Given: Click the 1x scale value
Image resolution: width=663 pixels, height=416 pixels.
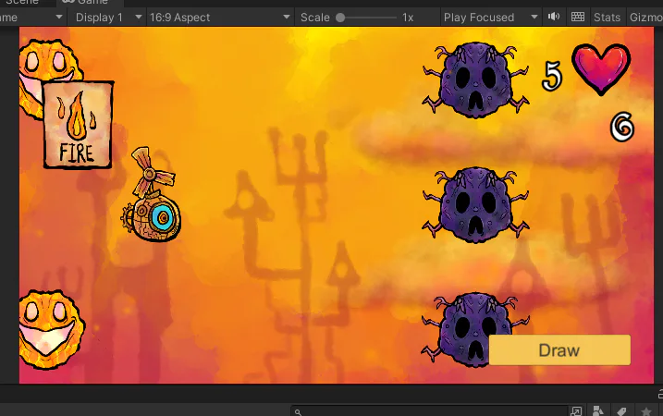Looking at the screenshot, I should pyautogui.click(x=408, y=18).
